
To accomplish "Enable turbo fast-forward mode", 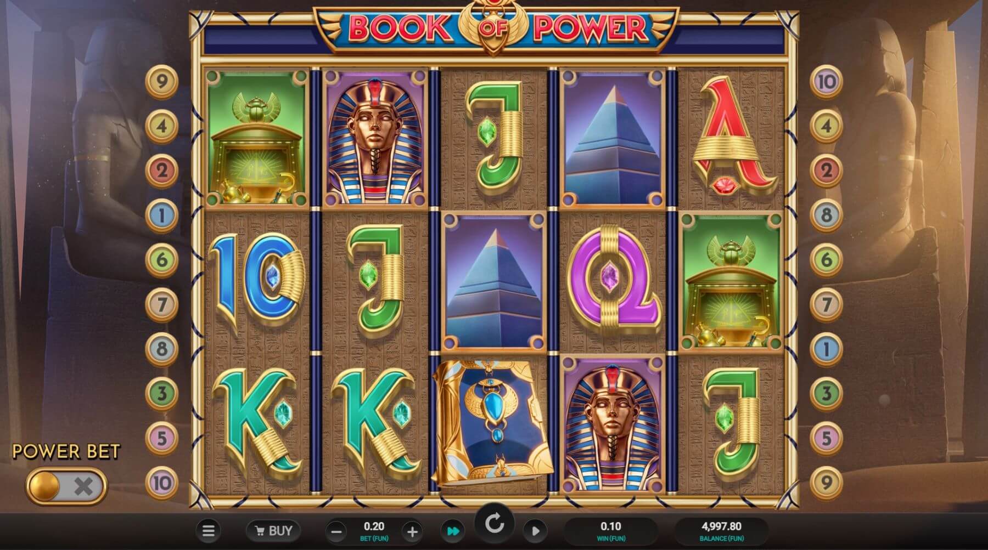I will [x=453, y=531].
